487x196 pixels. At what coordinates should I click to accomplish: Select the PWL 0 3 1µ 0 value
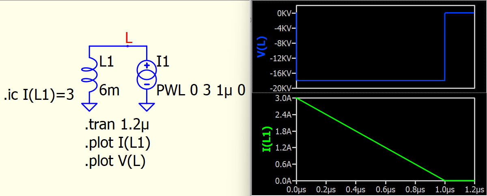click(201, 90)
